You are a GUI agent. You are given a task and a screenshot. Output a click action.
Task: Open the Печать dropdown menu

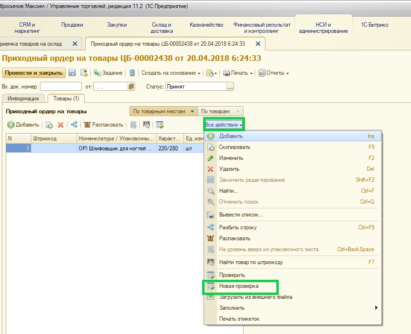[x=238, y=73]
